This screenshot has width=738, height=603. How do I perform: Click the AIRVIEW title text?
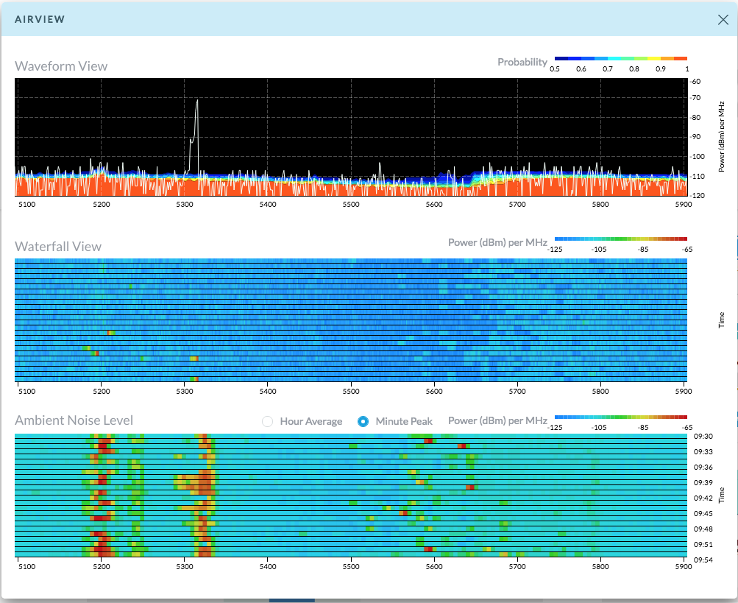click(40, 19)
